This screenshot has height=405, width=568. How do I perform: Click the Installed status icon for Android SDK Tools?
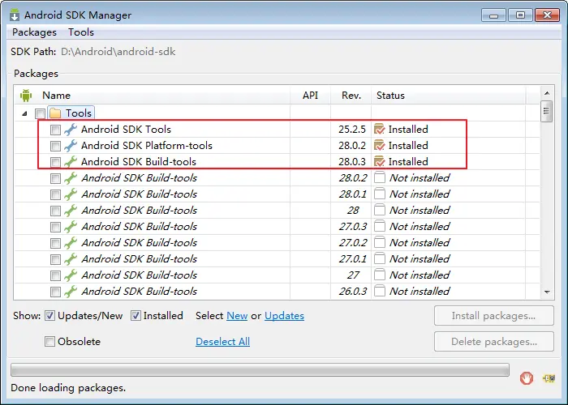(379, 129)
